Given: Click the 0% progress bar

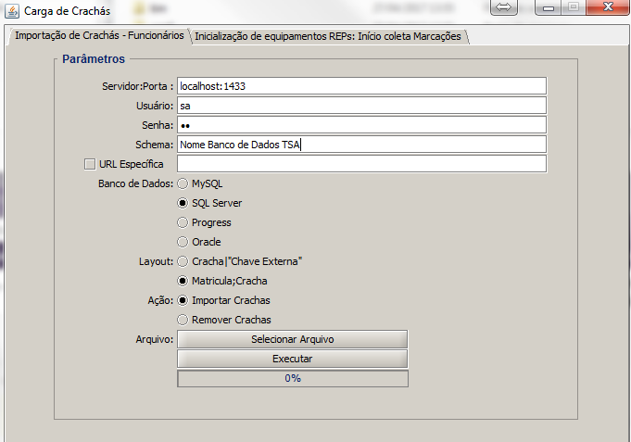Looking at the screenshot, I should coord(293,378).
